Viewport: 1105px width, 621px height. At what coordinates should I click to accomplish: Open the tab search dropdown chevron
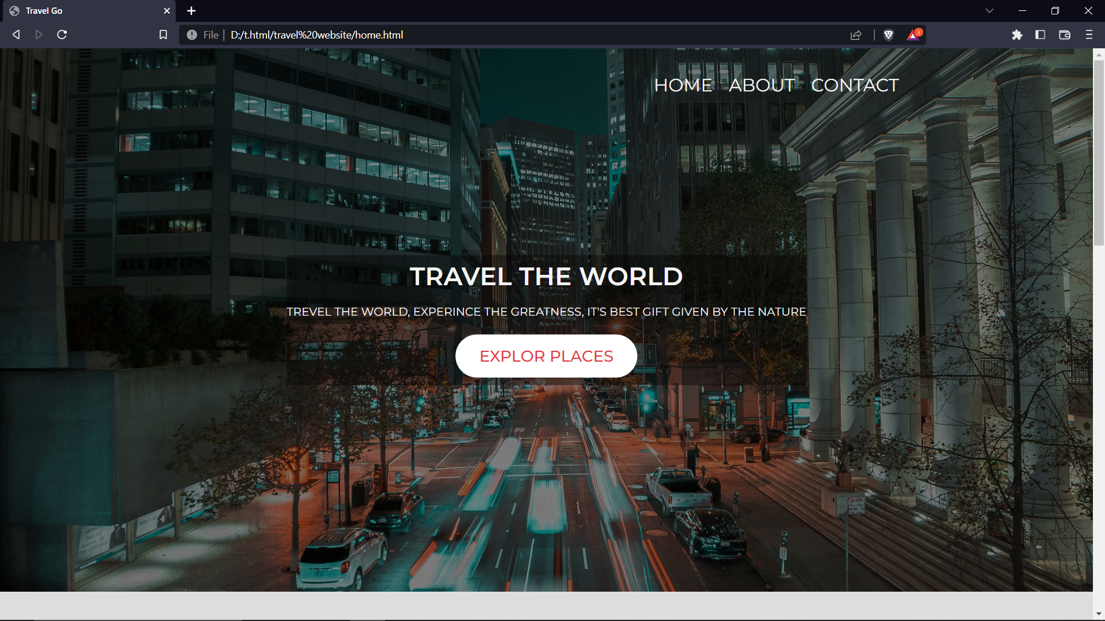pos(989,11)
